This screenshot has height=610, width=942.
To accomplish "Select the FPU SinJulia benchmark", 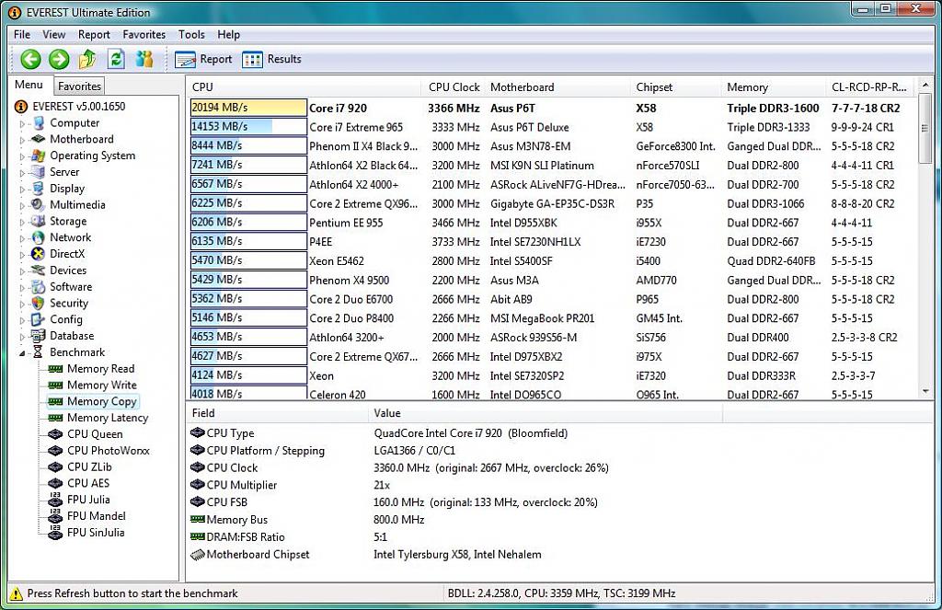I will coord(96,533).
